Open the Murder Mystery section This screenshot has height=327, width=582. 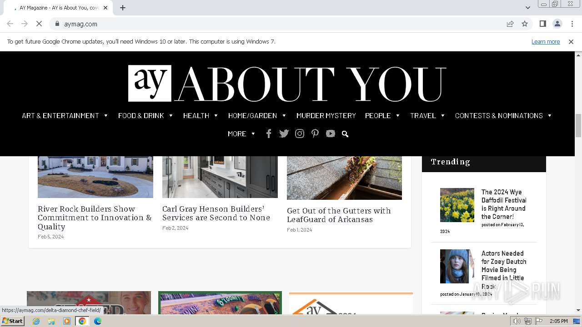[326, 115]
